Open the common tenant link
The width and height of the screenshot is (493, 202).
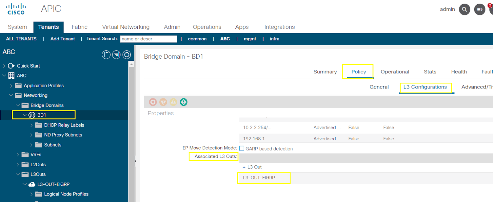tap(197, 39)
